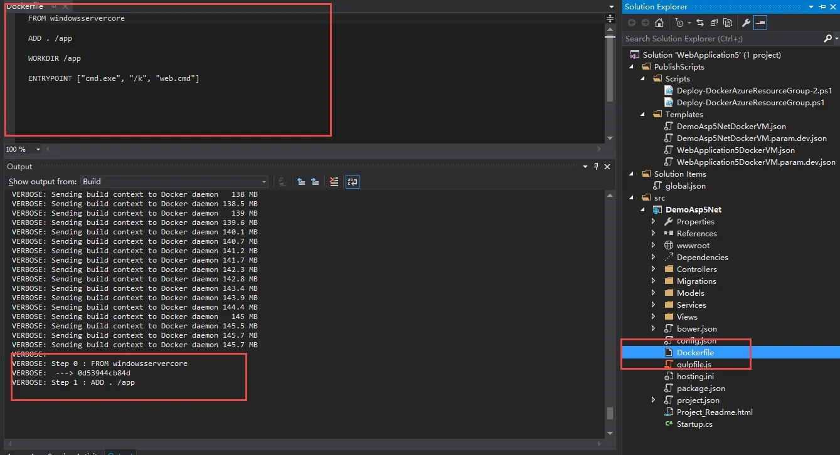The image size is (840, 455).
Task: Pin the Output panel
Action: pyautogui.click(x=596, y=167)
